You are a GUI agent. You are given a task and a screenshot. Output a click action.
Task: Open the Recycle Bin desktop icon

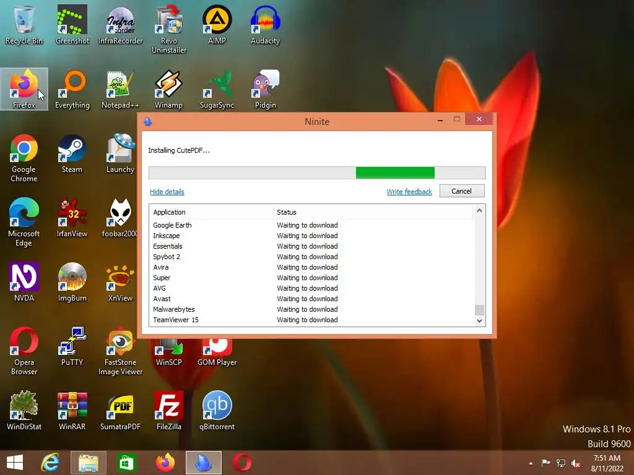click(24, 25)
